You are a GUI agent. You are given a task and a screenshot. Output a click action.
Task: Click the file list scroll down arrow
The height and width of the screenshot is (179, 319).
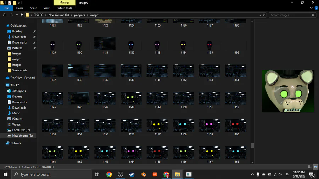(x=252, y=162)
